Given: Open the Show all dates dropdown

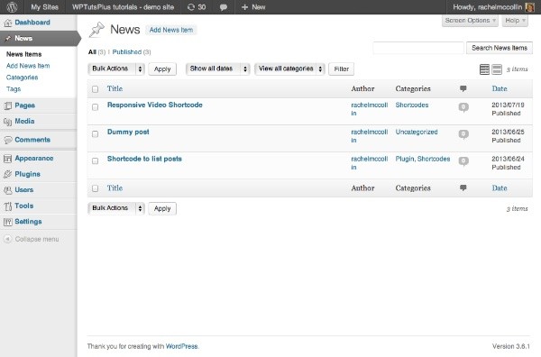Looking at the screenshot, I should [217, 69].
